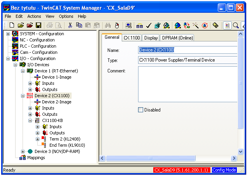Screen dimensions: 247x175
Task: Select the General tab
Action: pos(112,37)
